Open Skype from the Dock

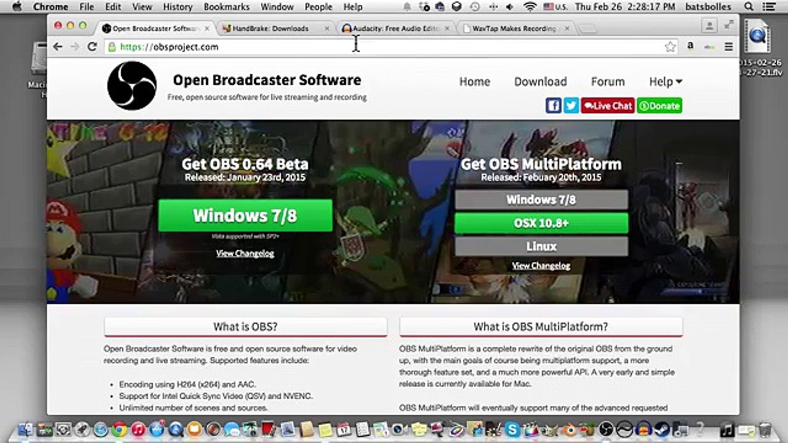pyautogui.click(x=512, y=429)
